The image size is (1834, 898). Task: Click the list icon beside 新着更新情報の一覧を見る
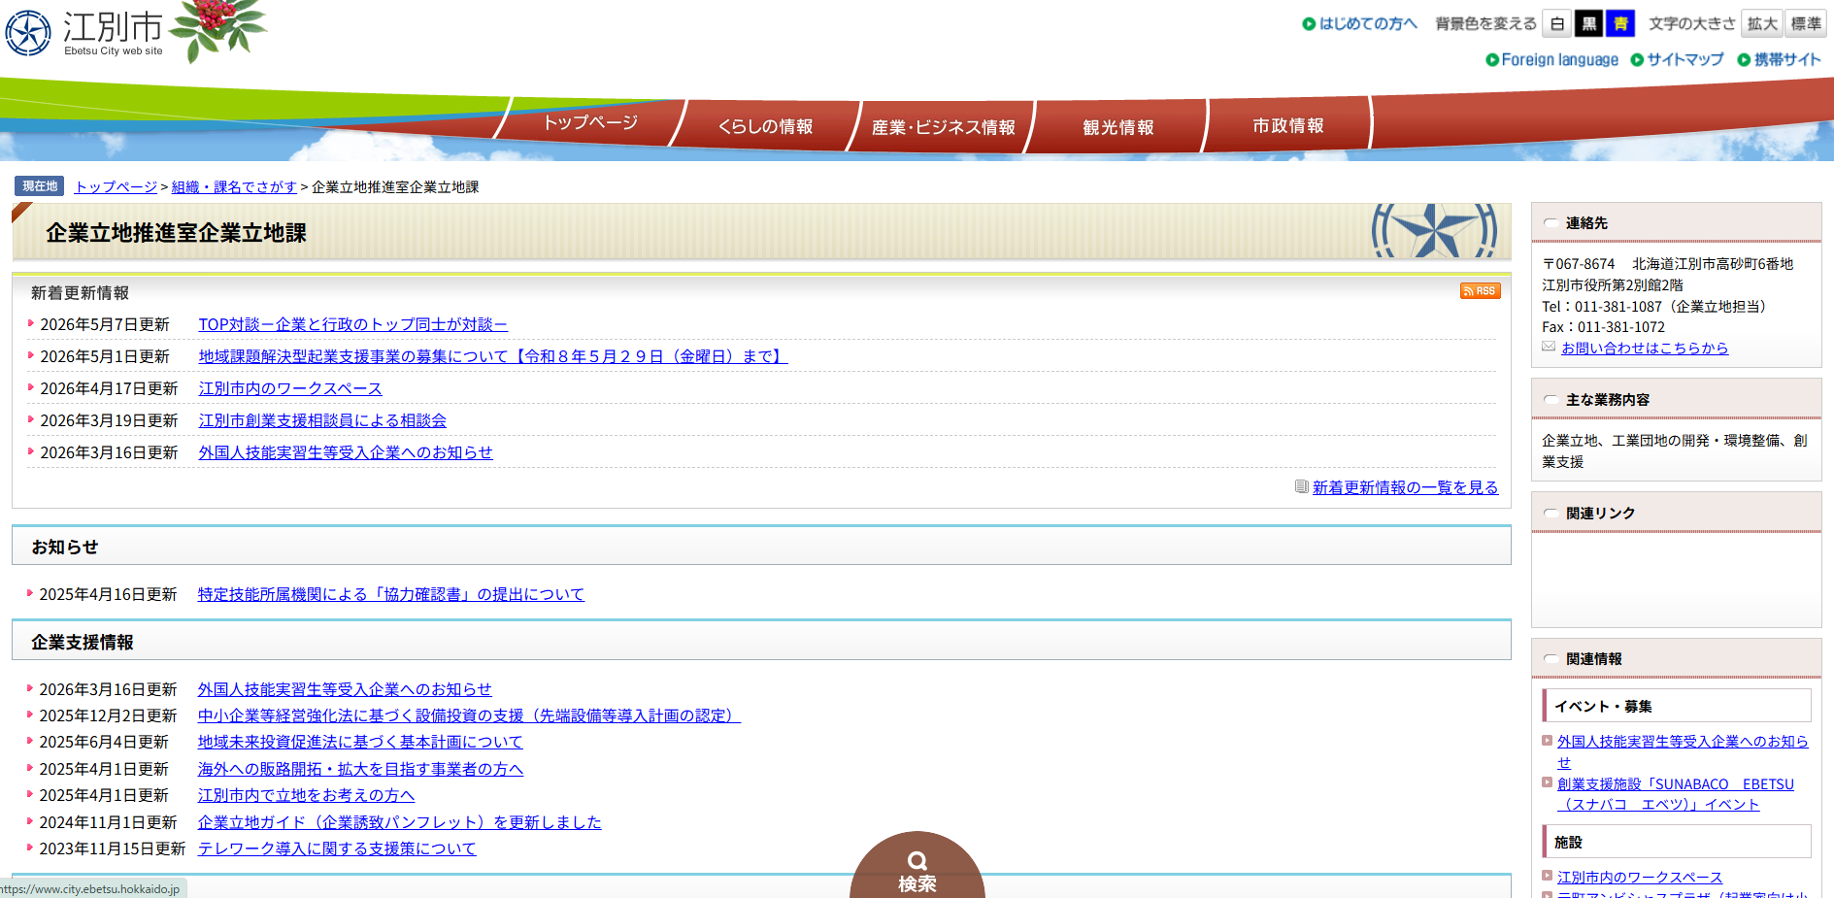(x=1301, y=486)
